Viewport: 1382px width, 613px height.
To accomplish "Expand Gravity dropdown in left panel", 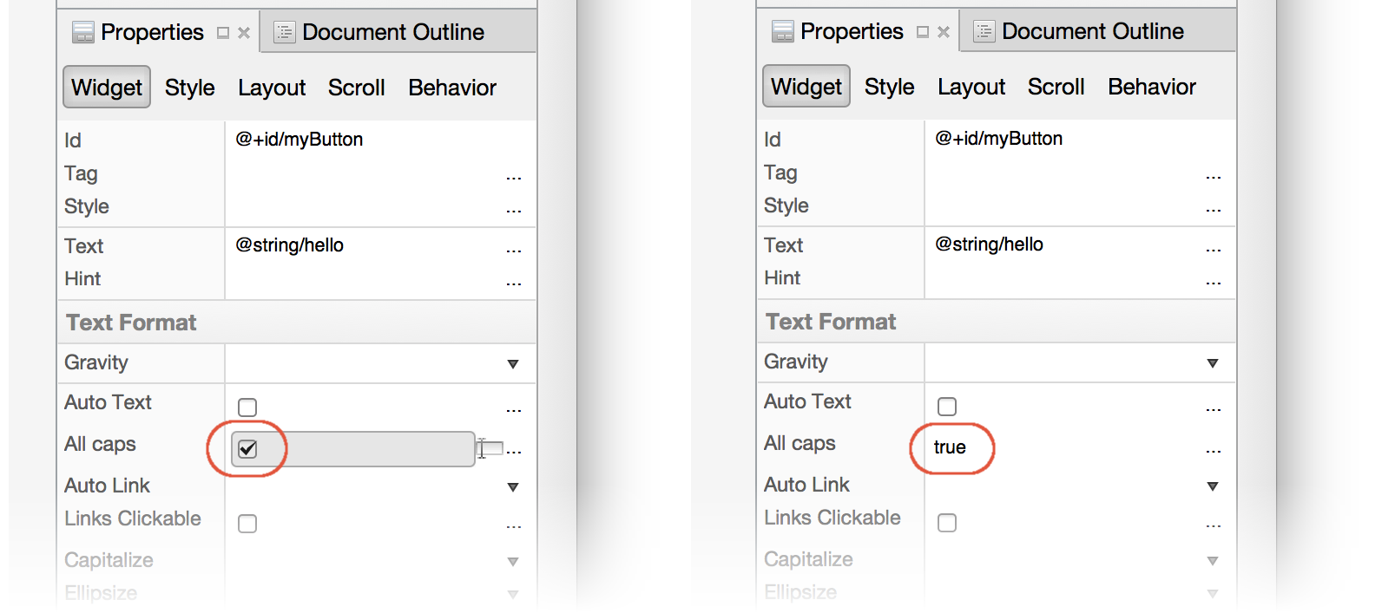I will coord(513,364).
